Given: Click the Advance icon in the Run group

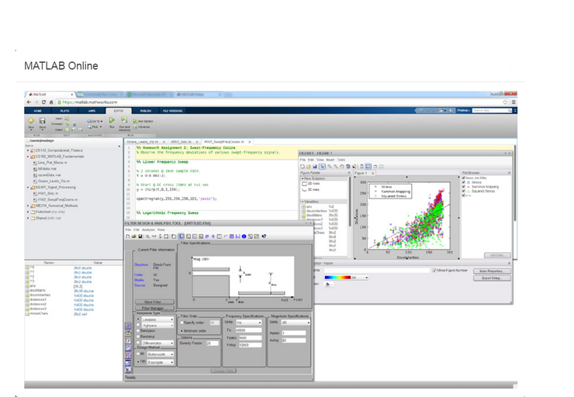Looking at the screenshot, I should coord(136,127).
